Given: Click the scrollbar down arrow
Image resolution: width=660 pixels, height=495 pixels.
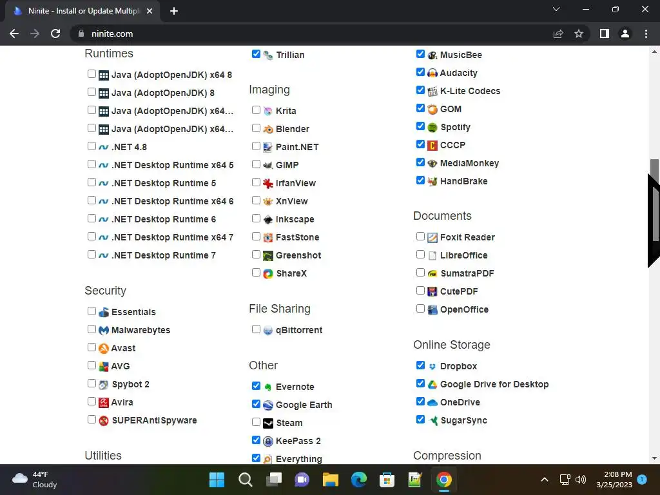Looking at the screenshot, I should [x=654, y=458].
